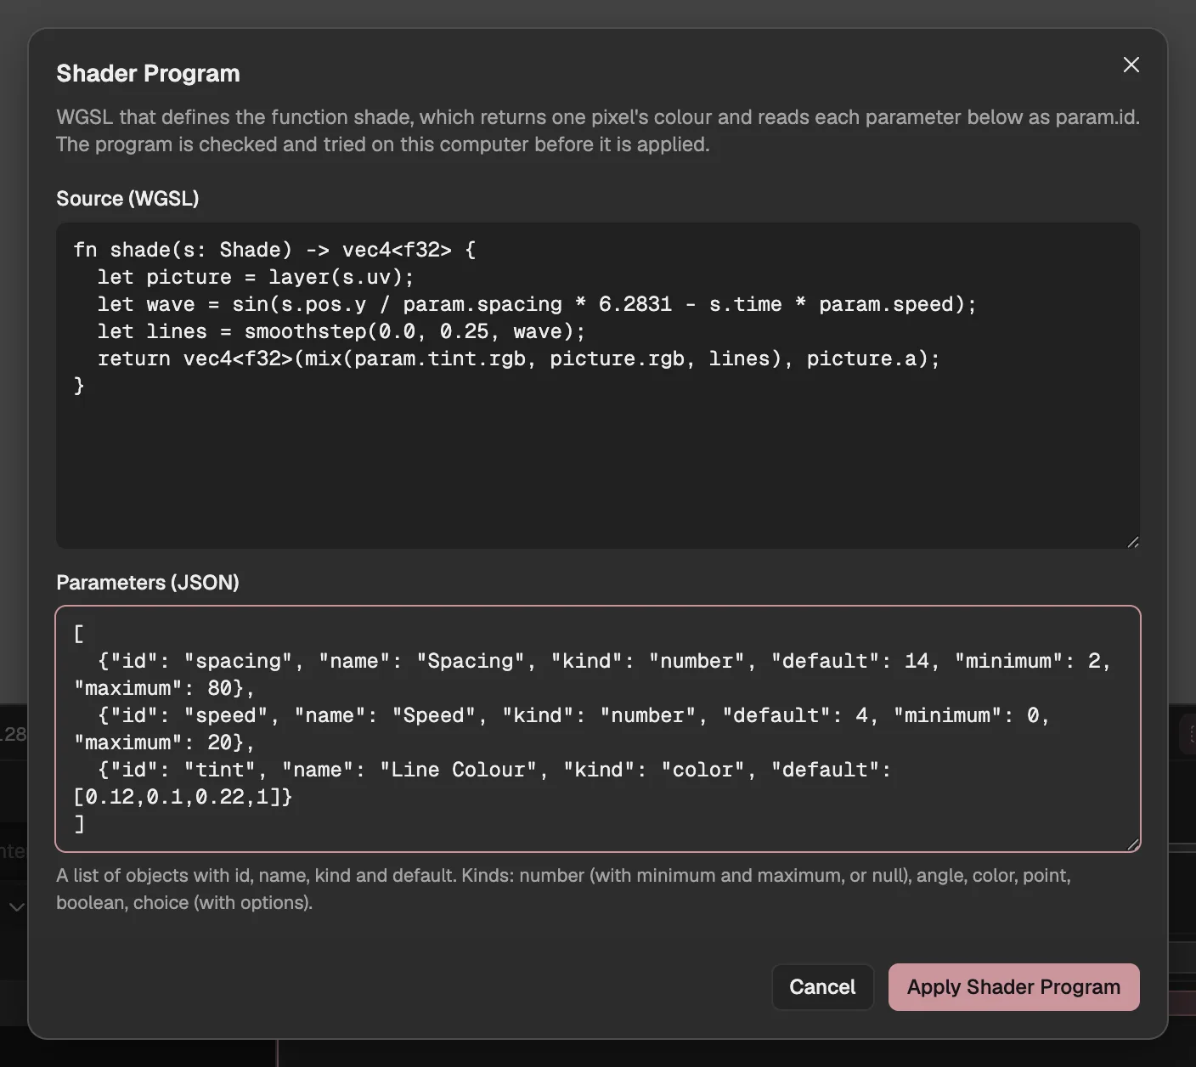Click the 'Parameters (JSON)' label
Image resolution: width=1196 pixels, height=1067 pixels.
(148, 582)
